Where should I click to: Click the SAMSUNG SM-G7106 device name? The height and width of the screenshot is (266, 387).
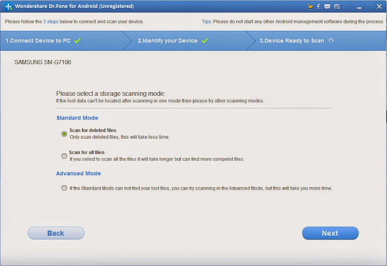43,62
